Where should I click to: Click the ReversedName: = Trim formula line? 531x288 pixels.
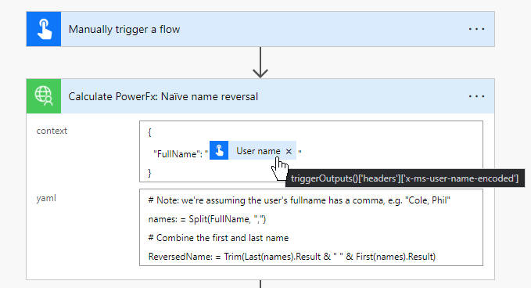point(292,257)
